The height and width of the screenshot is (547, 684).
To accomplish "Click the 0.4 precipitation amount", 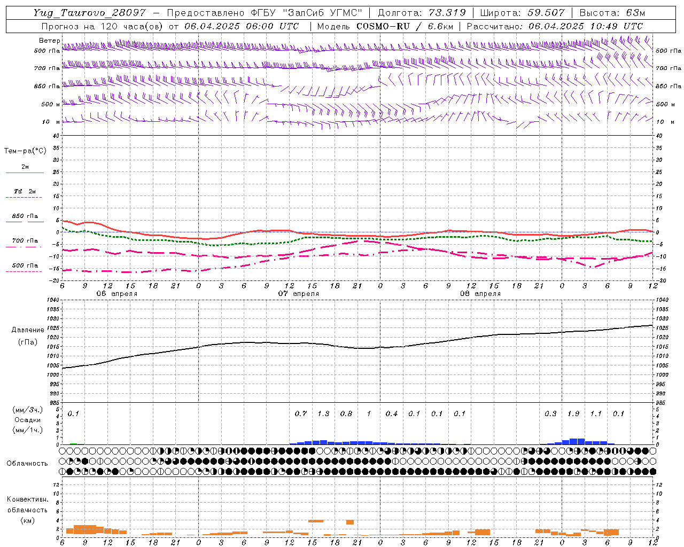I will point(392,413).
